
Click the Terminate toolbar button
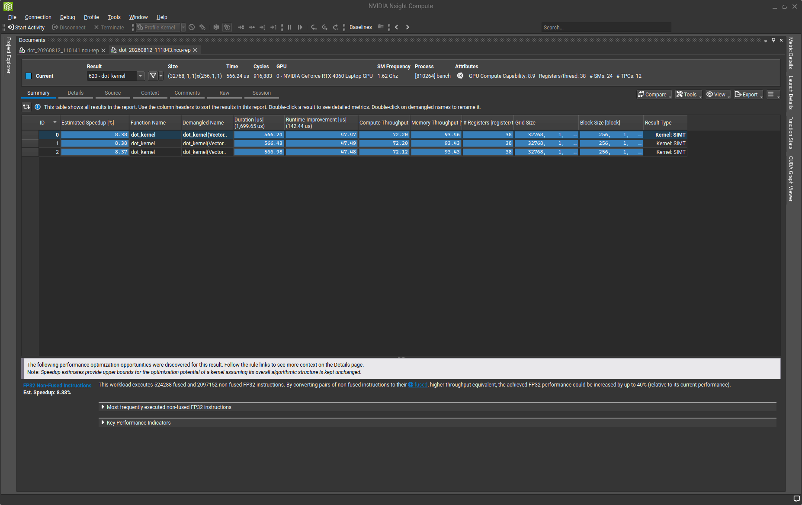click(x=109, y=27)
